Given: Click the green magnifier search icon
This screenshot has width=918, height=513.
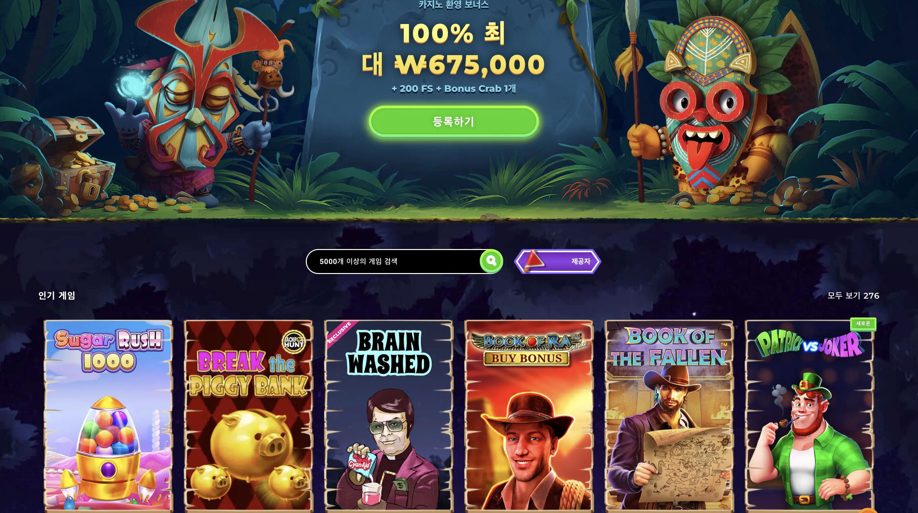Looking at the screenshot, I should [491, 261].
